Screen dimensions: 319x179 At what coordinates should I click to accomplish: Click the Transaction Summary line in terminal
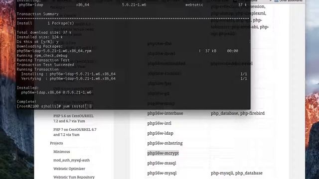38,14
